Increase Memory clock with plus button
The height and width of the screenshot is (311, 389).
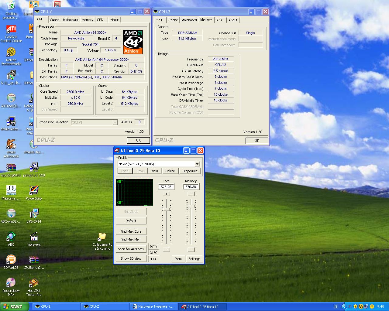(x=191, y=194)
